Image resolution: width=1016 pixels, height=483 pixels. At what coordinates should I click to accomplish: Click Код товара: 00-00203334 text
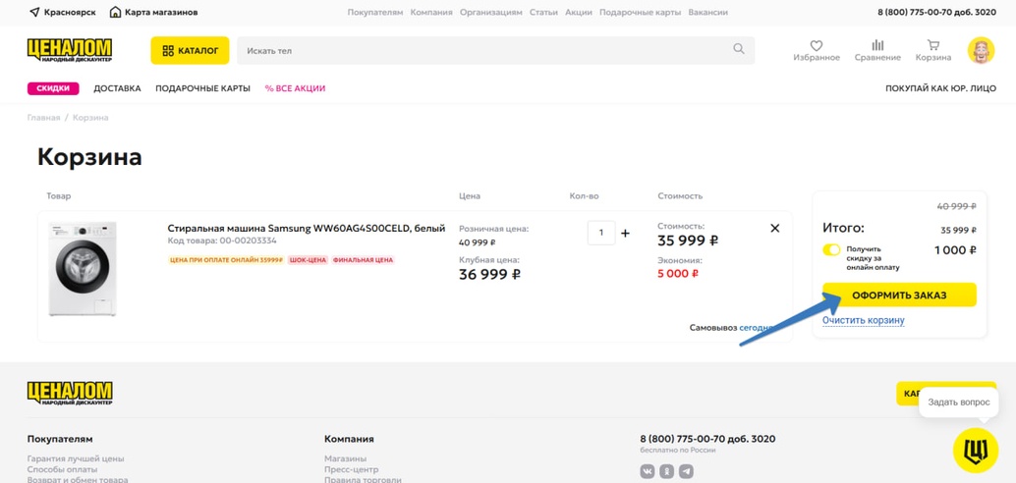[222, 241]
